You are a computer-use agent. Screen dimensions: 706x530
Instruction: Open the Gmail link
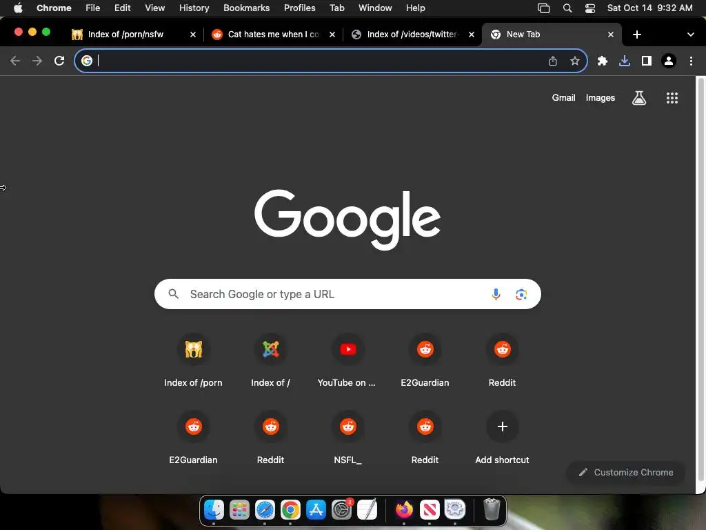[564, 98]
